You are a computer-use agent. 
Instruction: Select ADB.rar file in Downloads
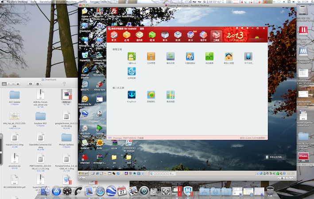66,97
